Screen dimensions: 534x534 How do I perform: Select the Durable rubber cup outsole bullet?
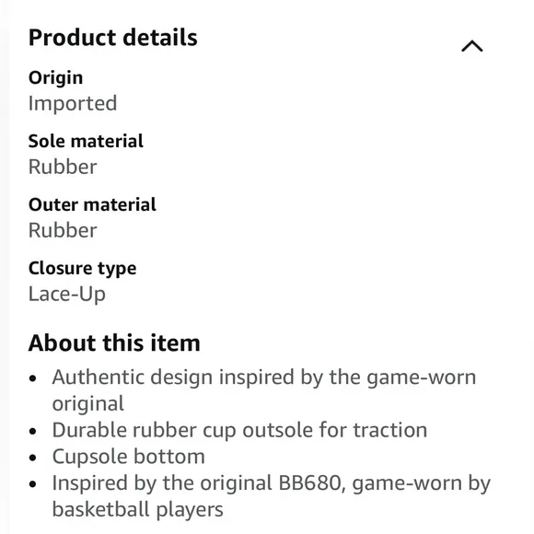tap(239, 430)
